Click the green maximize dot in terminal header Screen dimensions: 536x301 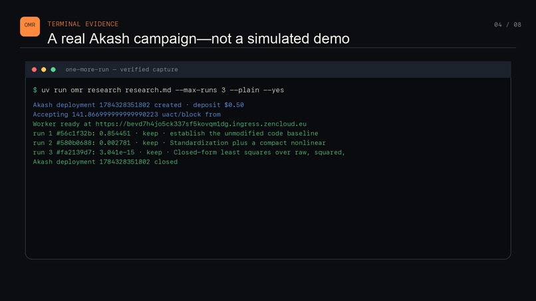(53, 69)
